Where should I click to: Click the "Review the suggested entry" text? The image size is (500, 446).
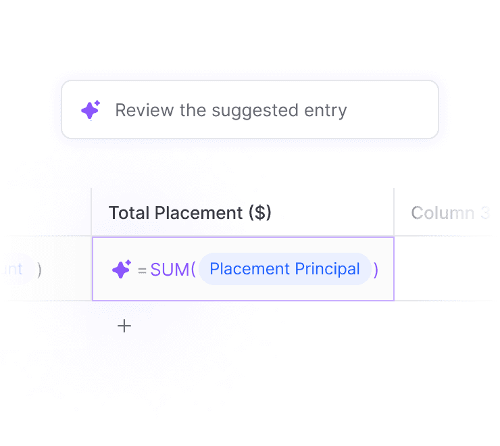[x=231, y=110]
